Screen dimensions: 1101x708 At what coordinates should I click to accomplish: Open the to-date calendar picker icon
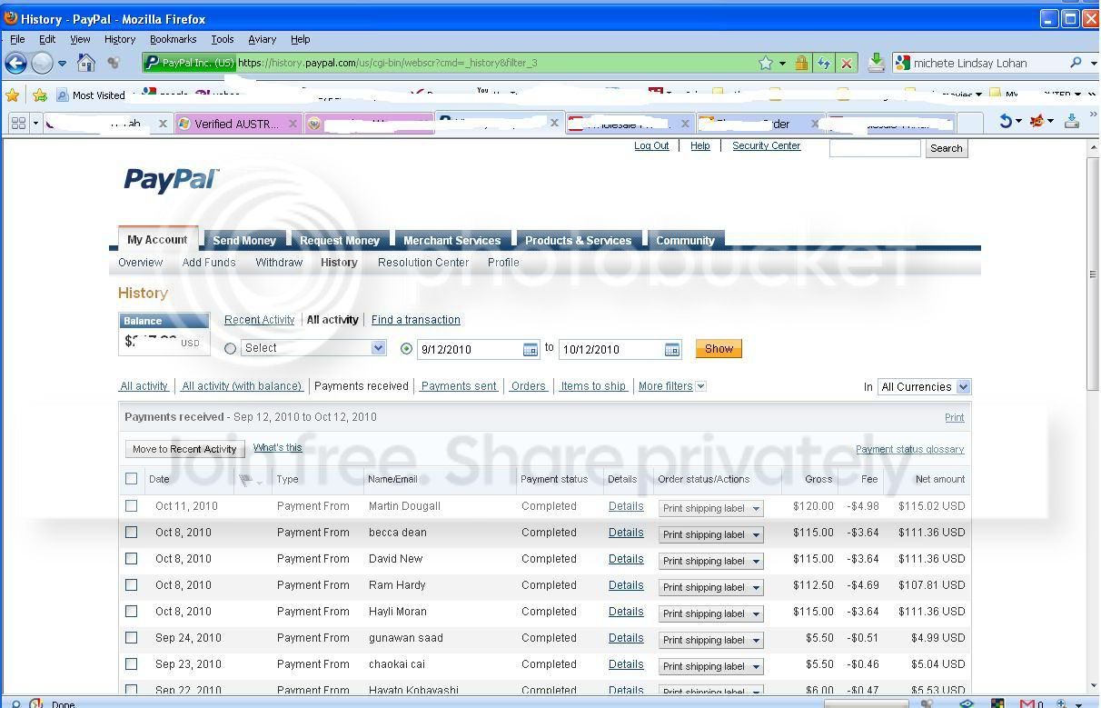672,349
